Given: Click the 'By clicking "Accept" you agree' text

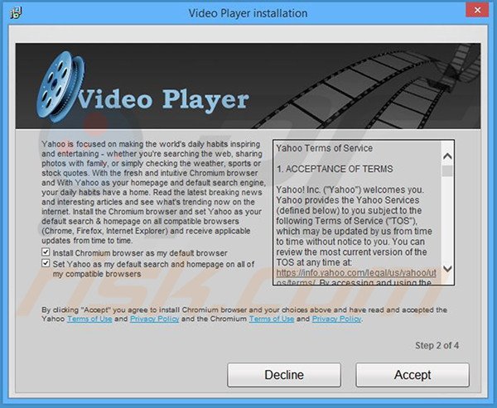Looking at the screenshot, I should coord(244,314).
